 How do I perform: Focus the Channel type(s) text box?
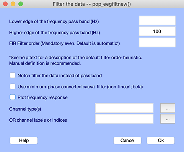tap(124, 108)
